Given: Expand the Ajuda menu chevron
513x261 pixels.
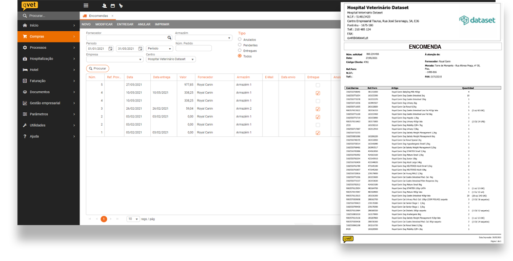Looking at the screenshot, I should pyautogui.click(x=74, y=136).
